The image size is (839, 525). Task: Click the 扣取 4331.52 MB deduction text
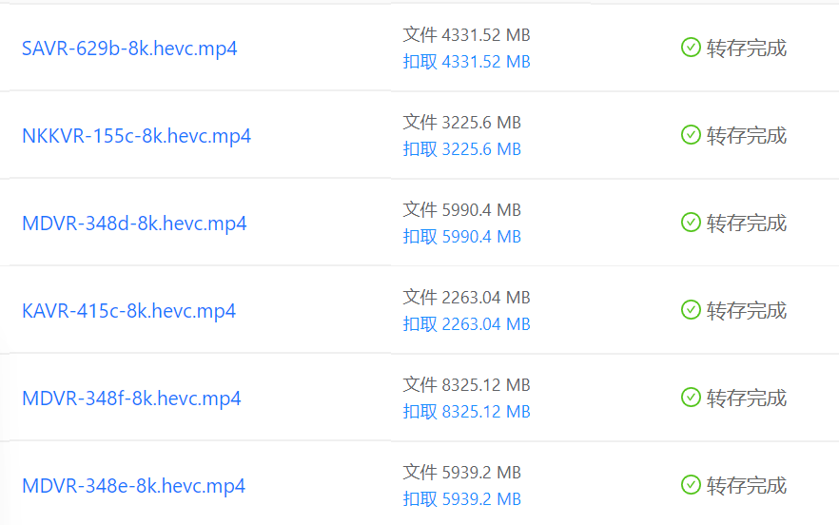pyautogui.click(x=466, y=62)
